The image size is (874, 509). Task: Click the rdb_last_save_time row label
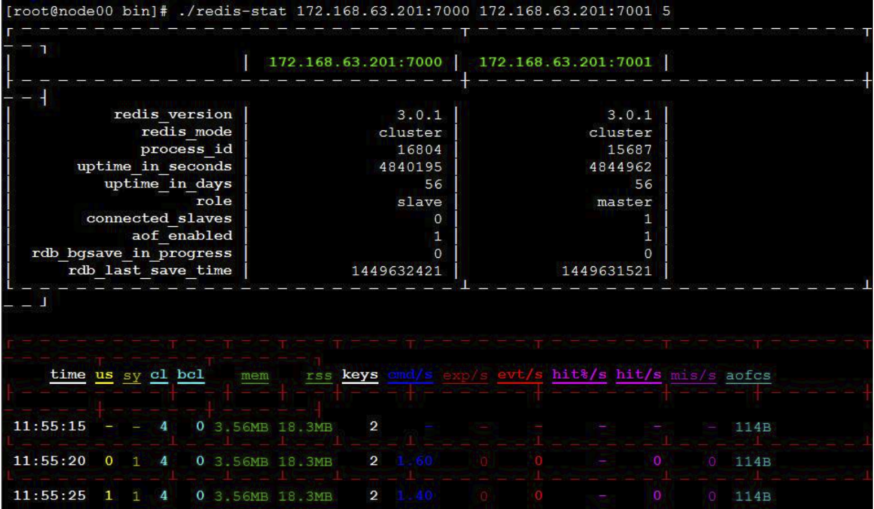point(150,271)
